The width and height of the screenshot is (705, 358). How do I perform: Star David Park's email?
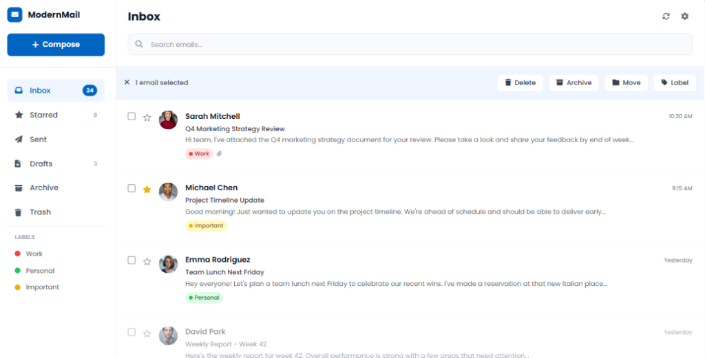pyautogui.click(x=147, y=333)
